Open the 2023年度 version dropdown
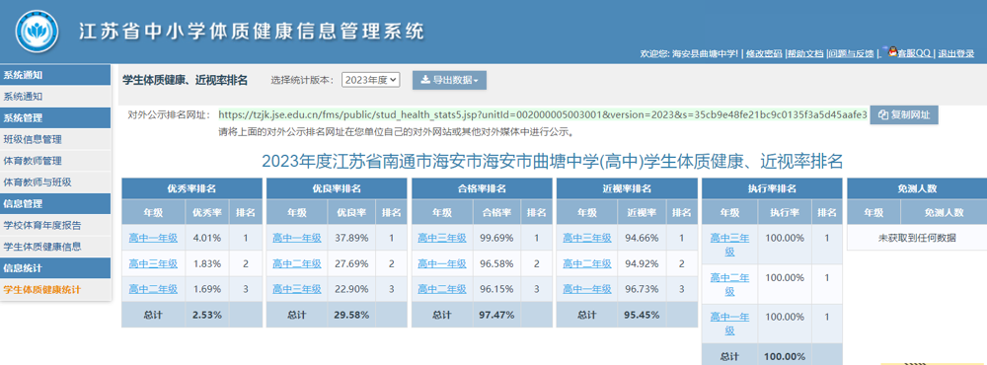This screenshot has width=987, height=365. point(371,80)
